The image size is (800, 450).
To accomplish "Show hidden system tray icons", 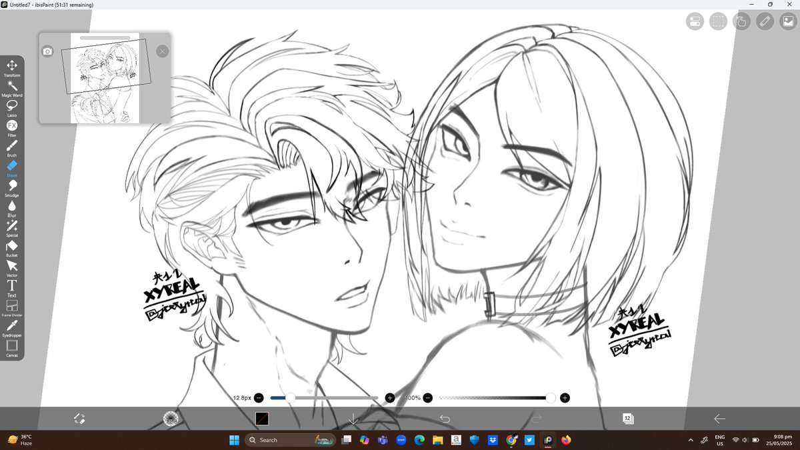I will point(690,440).
